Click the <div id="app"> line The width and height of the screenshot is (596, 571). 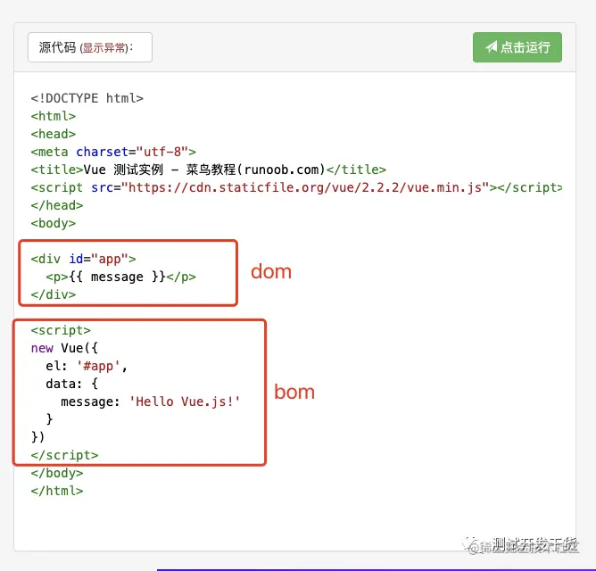point(83,259)
